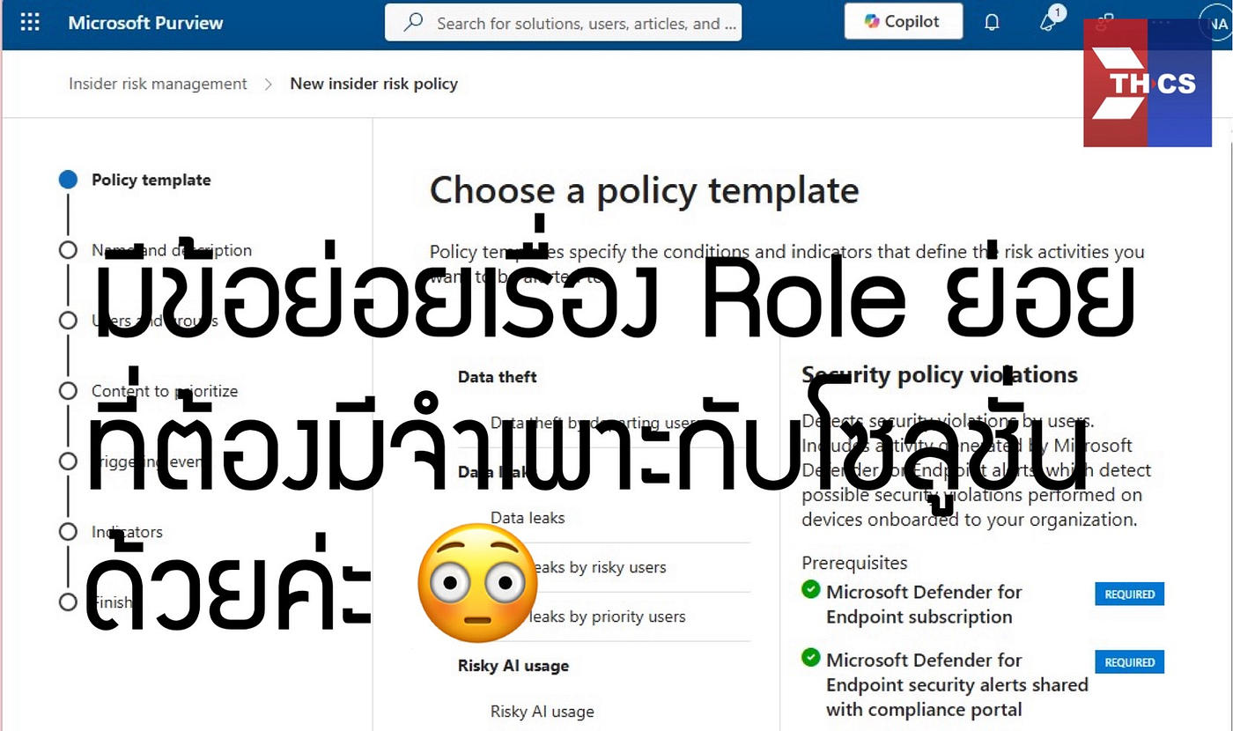The image size is (1233, 731).
Task: Click the Security policy violations heading
Action: point(940,374)
